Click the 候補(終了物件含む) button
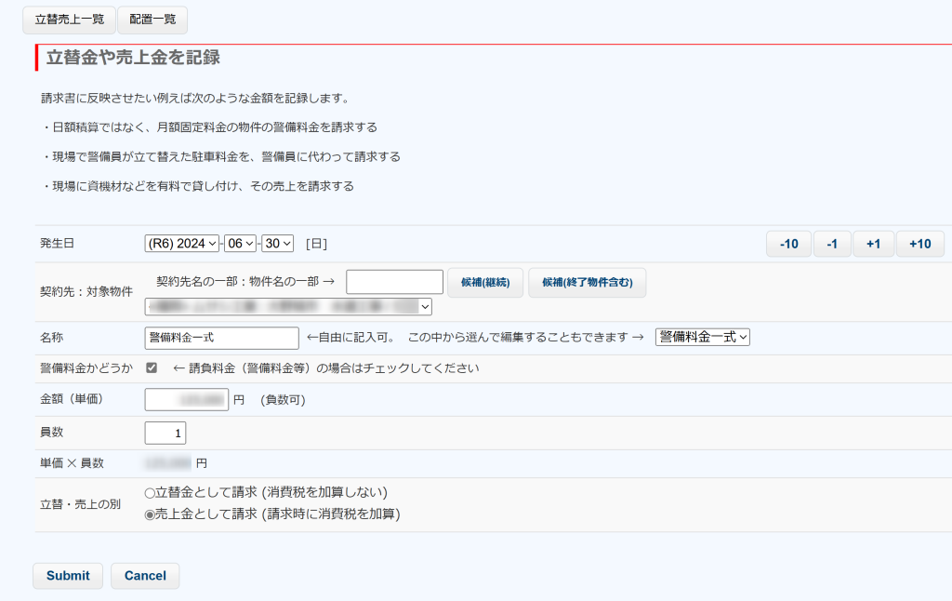952x601 pixels. point(587,282)
